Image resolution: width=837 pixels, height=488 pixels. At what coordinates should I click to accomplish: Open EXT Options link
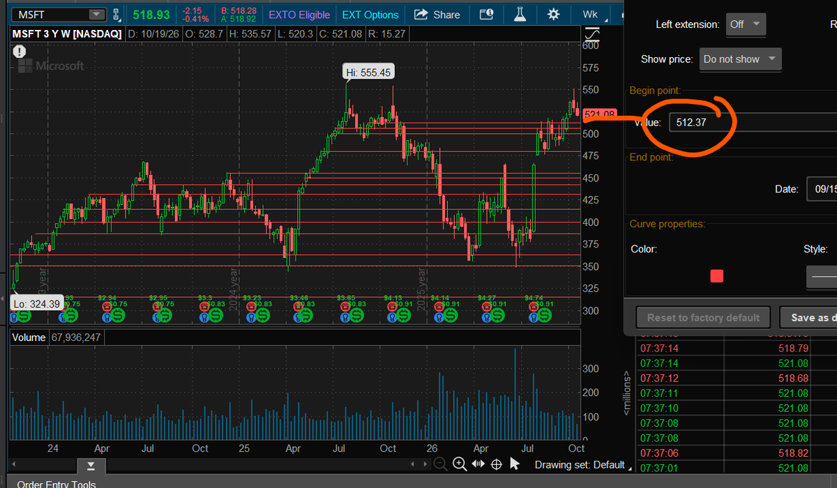click(x=370, y=15)
